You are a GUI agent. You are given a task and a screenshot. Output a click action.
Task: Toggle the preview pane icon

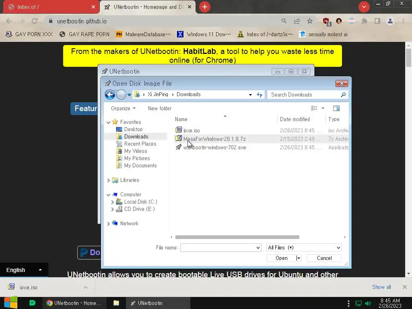coord(336,108)
